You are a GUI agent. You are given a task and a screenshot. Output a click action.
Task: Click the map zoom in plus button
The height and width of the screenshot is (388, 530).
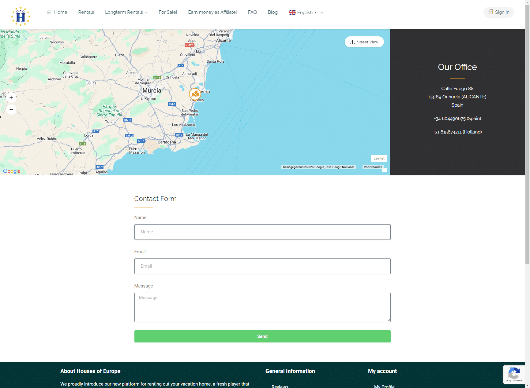tap(11, 98)
